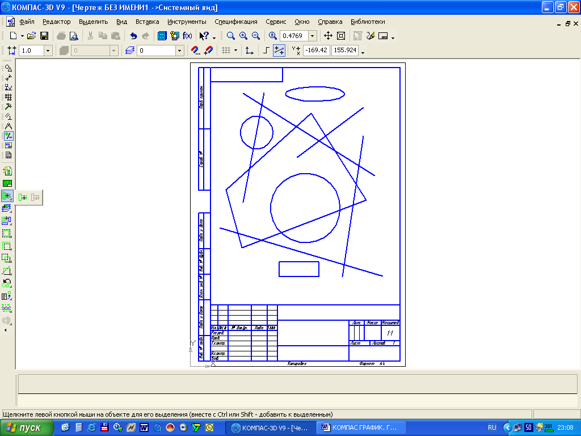Click the Save document icon
The height and width of the screenshot is (436, 581).
(44, 36)
